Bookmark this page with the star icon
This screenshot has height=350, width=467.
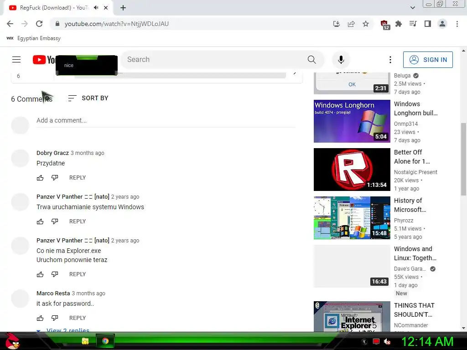(366, 24)
